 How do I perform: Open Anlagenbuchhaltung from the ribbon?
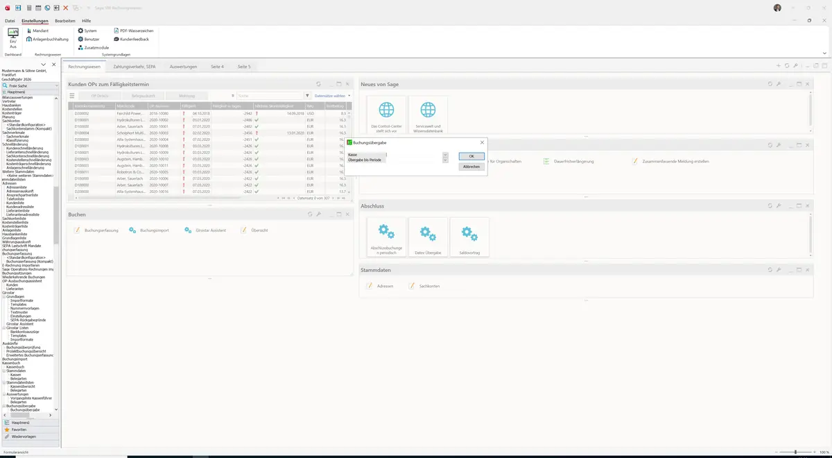coord(47,39)
